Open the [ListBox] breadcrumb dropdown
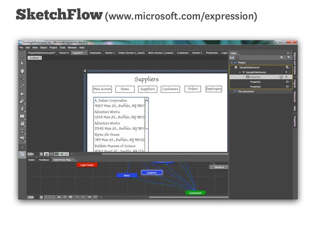This screenshot has width=316, height=237. 35,58
